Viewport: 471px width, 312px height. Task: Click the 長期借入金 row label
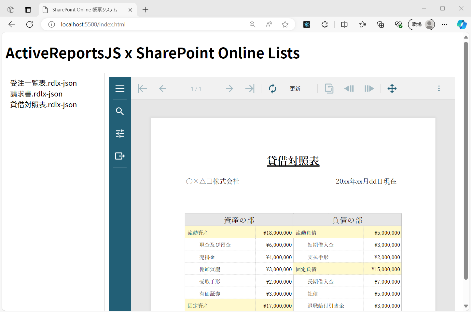321,282
